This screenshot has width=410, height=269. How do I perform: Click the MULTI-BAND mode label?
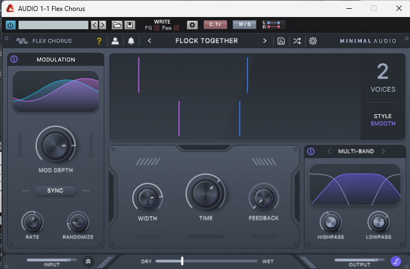356,152
